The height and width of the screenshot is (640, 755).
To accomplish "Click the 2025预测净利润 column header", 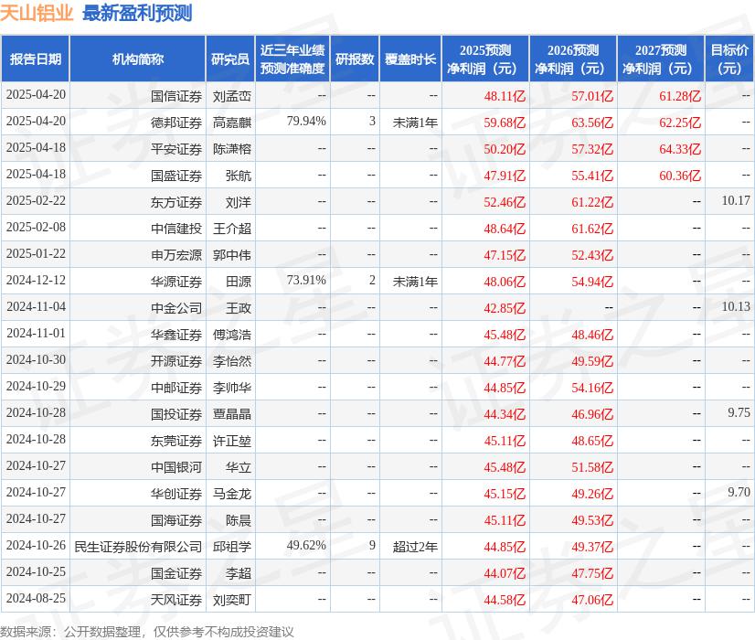I will click(485, 59).
